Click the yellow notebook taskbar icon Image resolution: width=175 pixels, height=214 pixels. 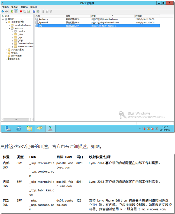[40, 128]
